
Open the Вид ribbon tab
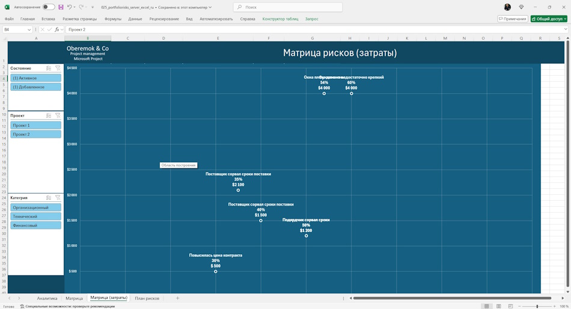tap(189, 19)
